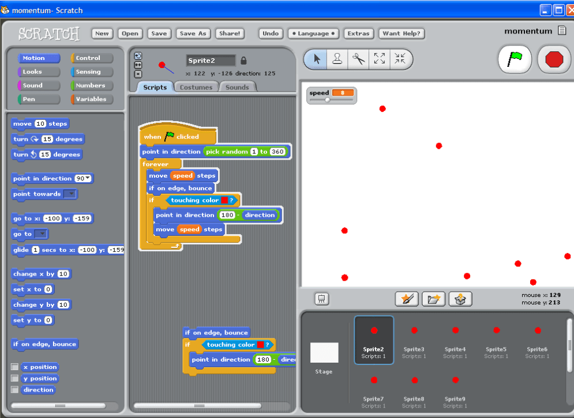This screenshot has width=574, height=418.
Task: Open the Language menu
Action: tap(313, 33)
